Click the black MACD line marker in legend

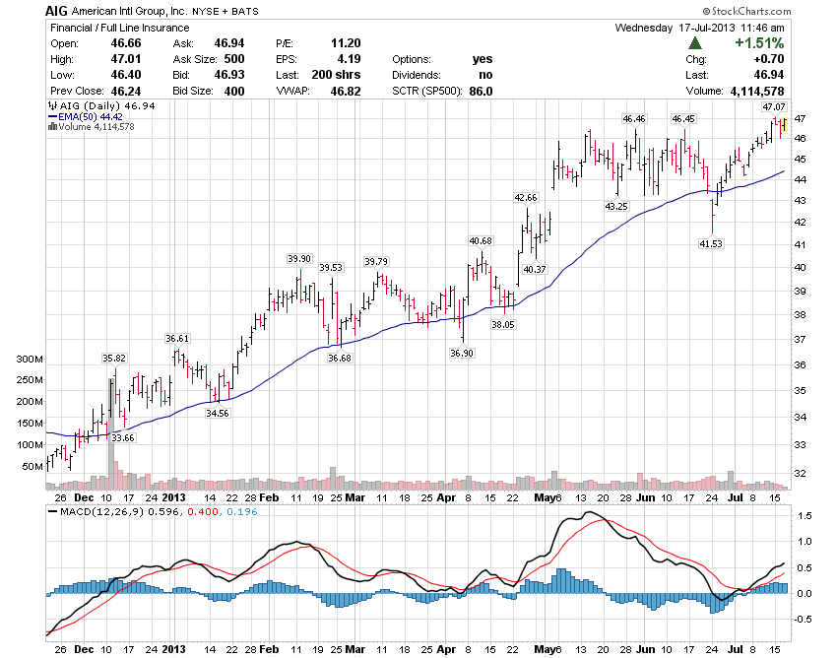[x=53, y=511]
